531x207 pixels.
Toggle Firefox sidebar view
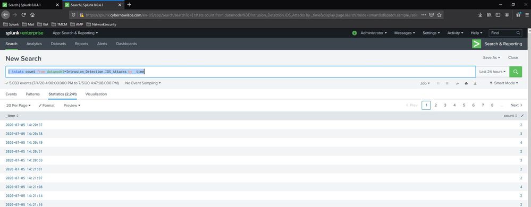tap(498, 15)
